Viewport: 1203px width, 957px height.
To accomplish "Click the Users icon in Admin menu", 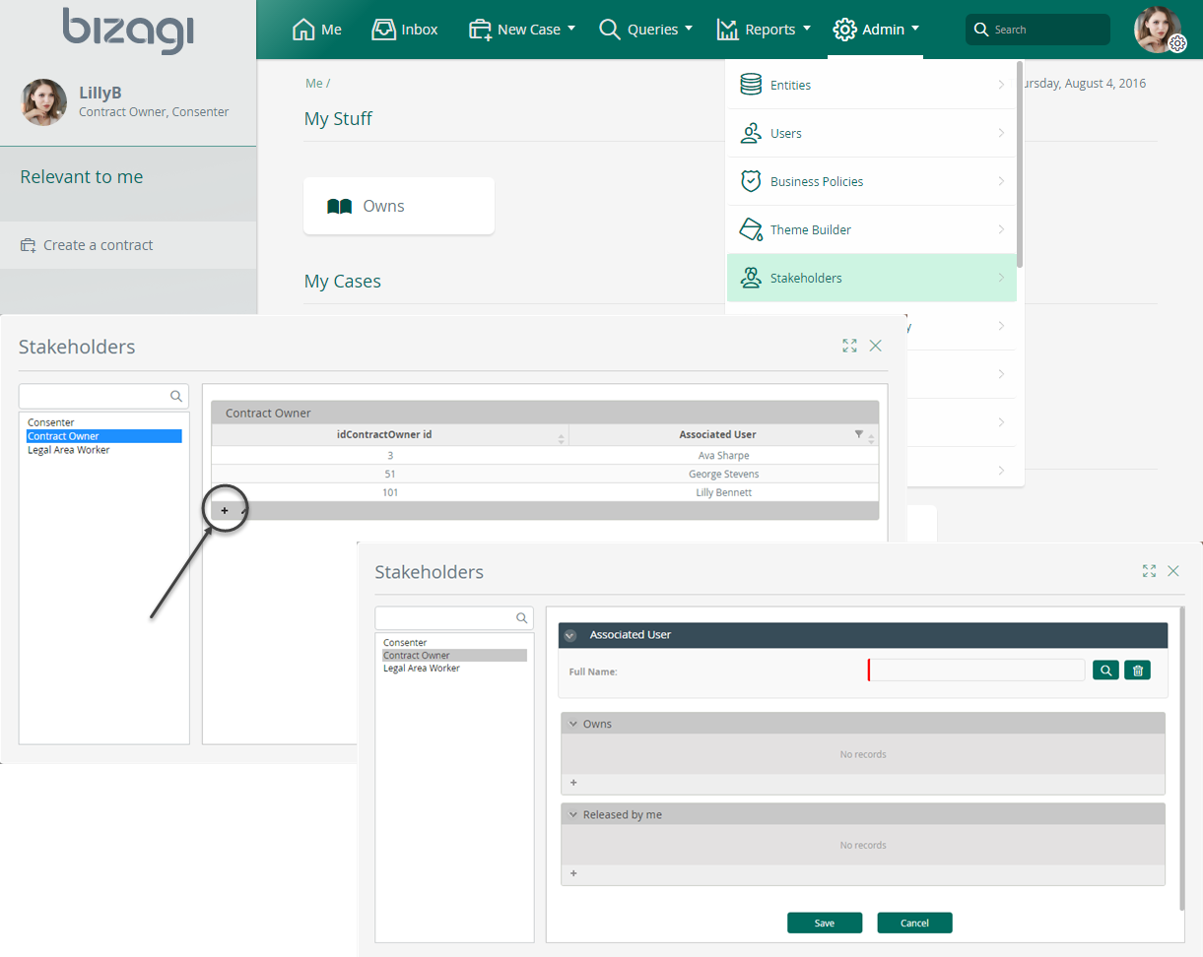I will tap(751, 133).
